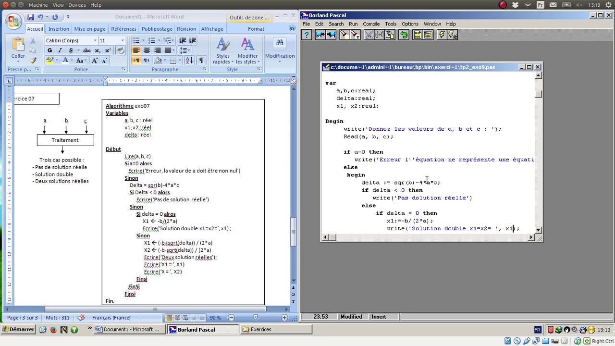Click the Run lightning icon in Borland
The image size is (615, 346).
tap(441, 35)
